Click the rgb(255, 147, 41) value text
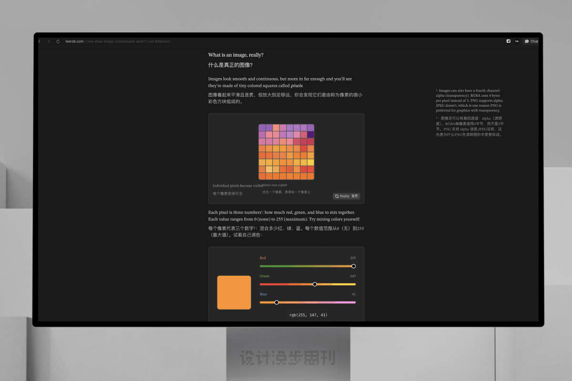 tap(308, 315)
